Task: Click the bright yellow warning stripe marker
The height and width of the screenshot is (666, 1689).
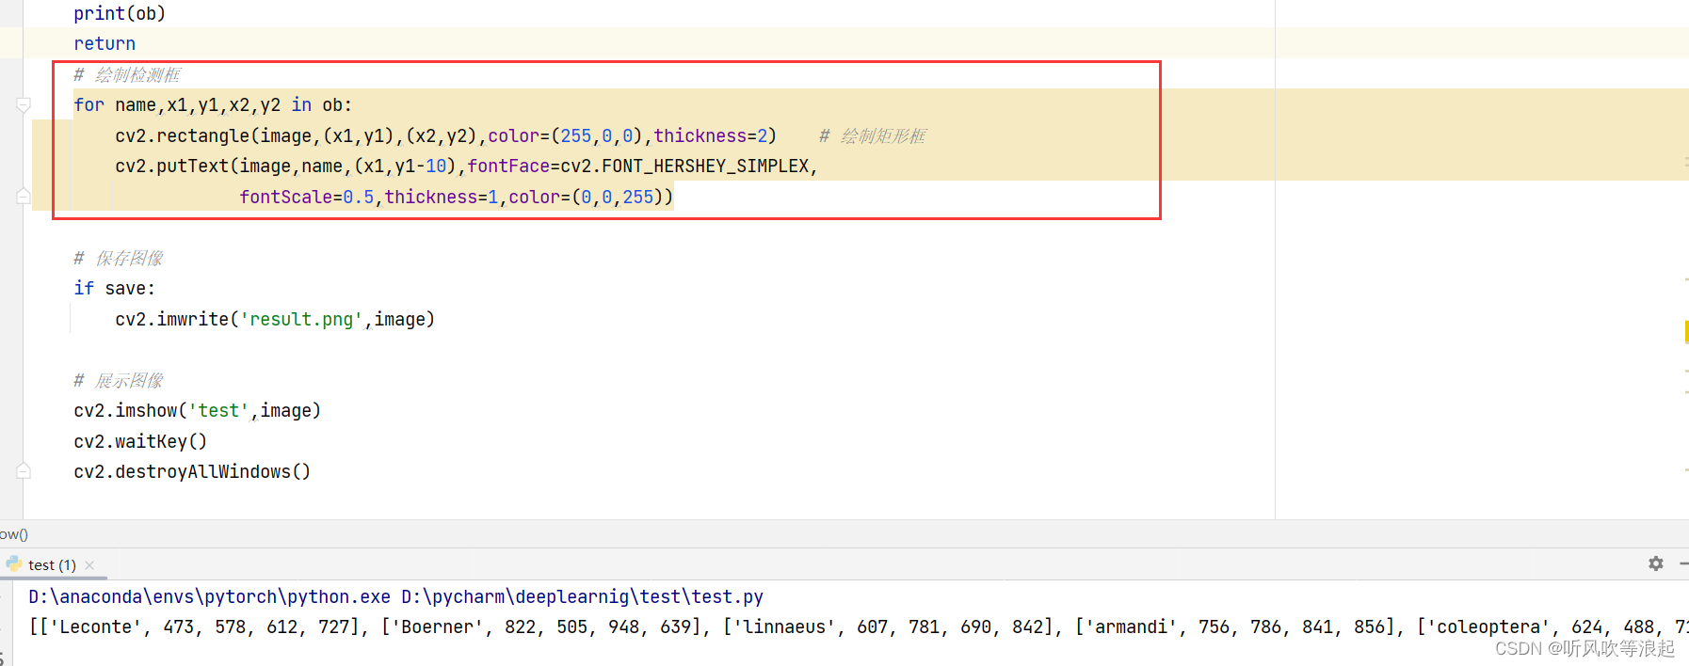Action: (1685, 331)
